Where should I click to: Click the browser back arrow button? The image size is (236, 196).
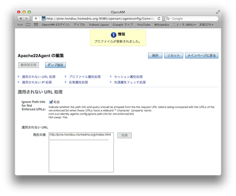point(21,18)
